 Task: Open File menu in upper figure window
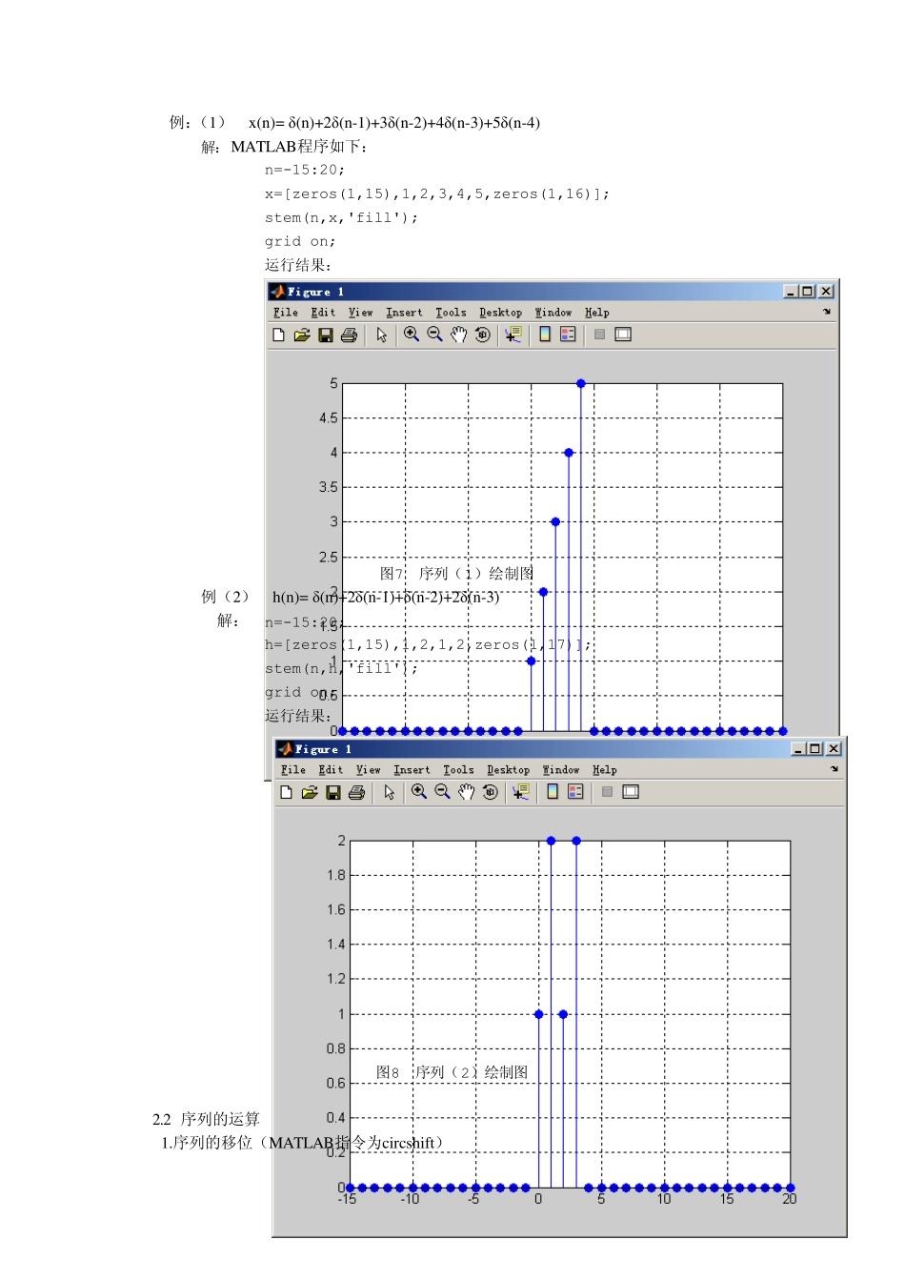pos(286,313)
